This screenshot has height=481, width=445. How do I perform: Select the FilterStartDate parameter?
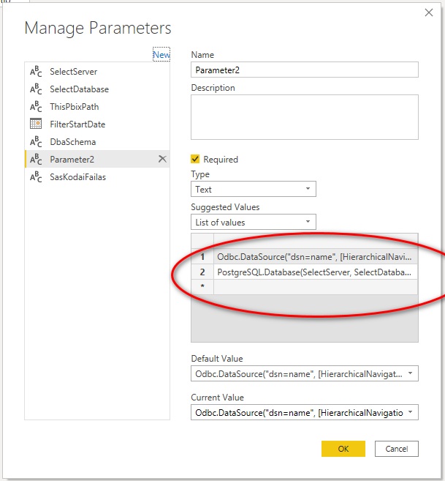tap(97, 124)
